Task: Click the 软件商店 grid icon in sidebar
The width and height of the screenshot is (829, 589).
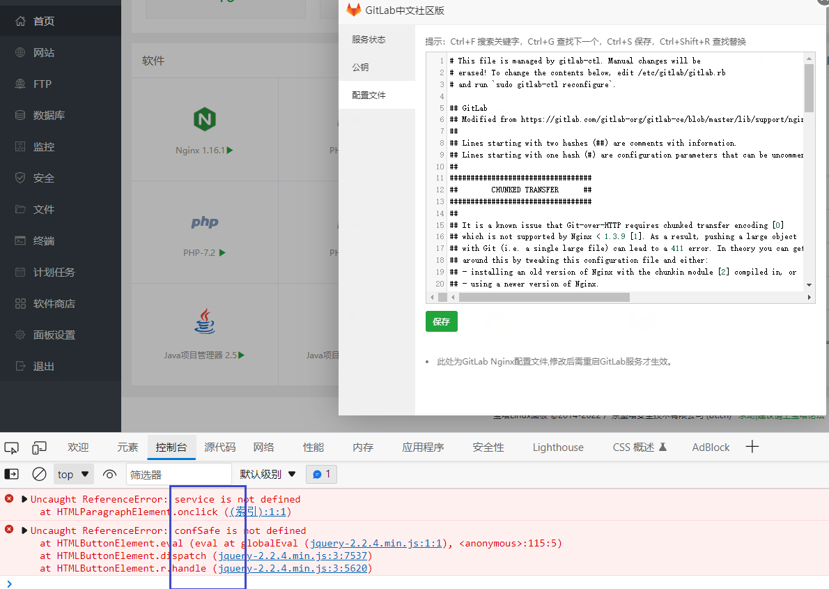Action: pyautogui.click(x=20, y=304)
